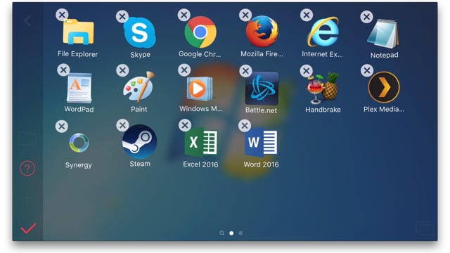Remove Notepad using its X badge

point(366,17)
